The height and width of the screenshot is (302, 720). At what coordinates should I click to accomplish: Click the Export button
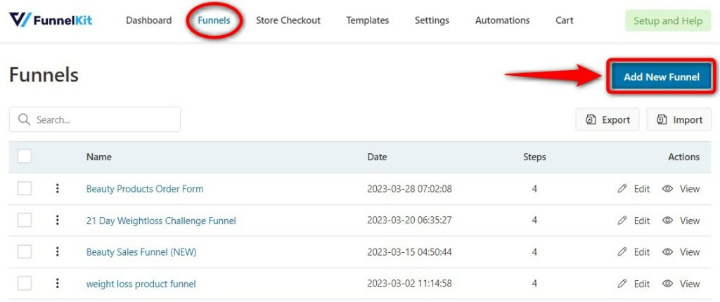pos(607,120)
